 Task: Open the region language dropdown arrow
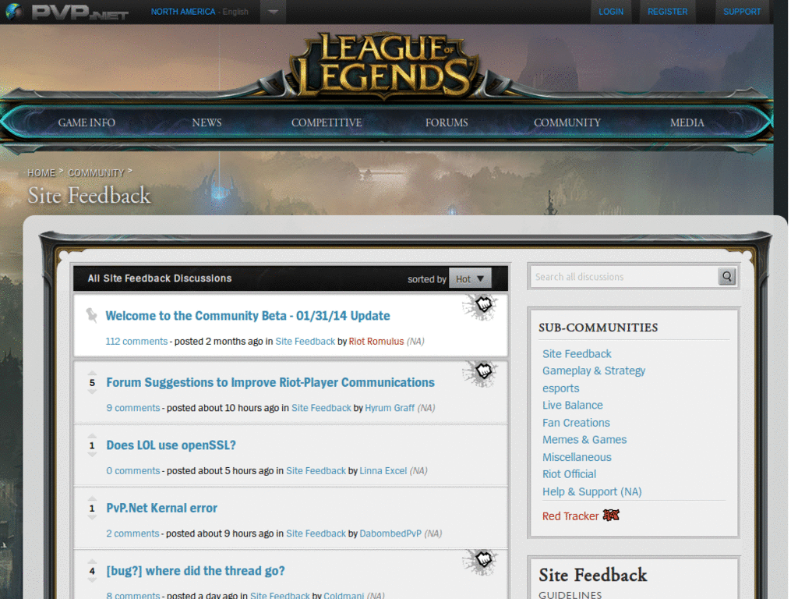pyautogui.click(x=274, y=12)
